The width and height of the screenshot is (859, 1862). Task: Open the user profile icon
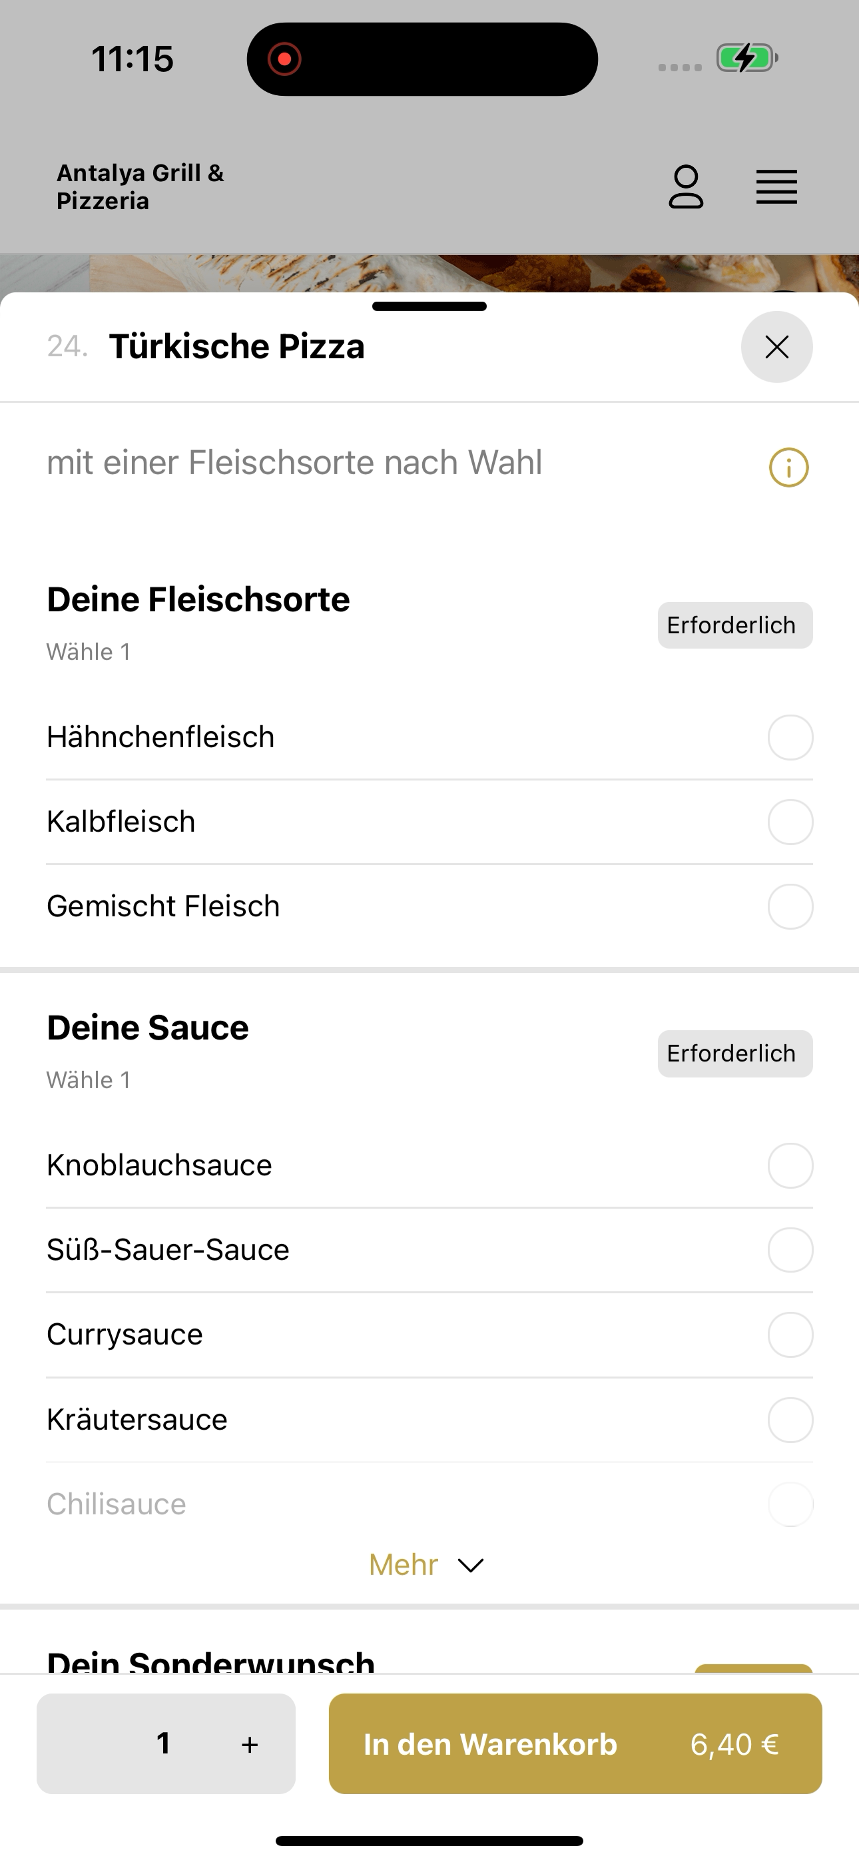[x=685, y=187]
